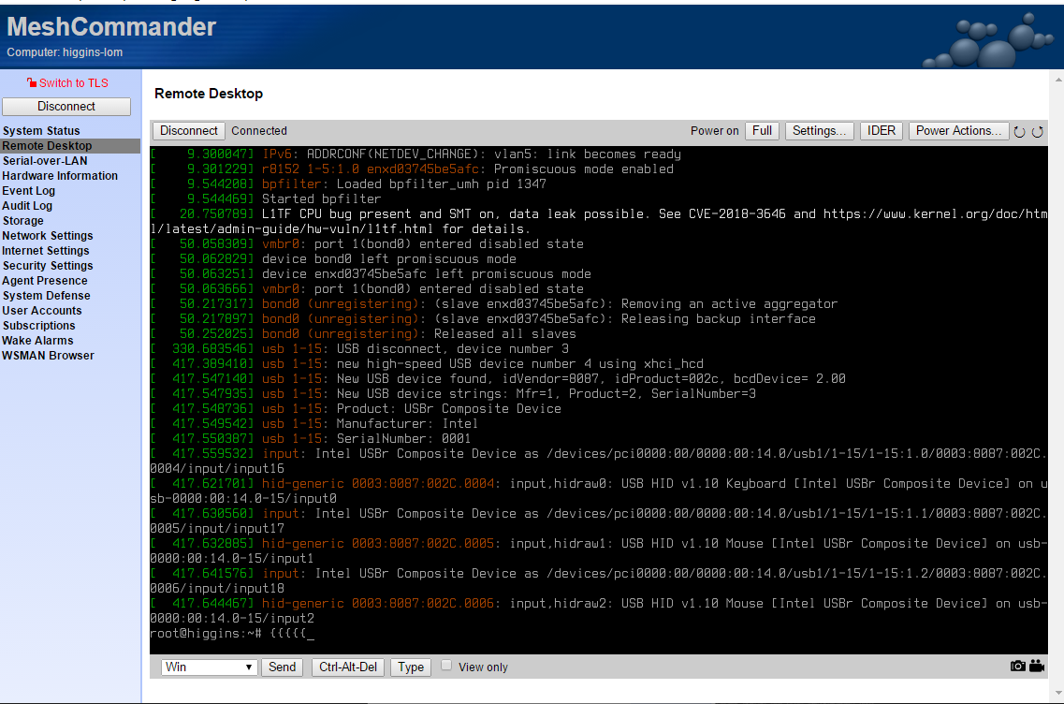The image size is (1064, 704).
Task: Take a screenshot with camera icon
Action: pos(1018,666)
